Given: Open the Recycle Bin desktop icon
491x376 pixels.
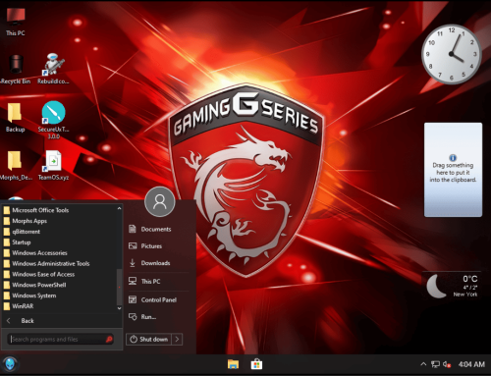Looking at the screenshot, I should point(16,69).
